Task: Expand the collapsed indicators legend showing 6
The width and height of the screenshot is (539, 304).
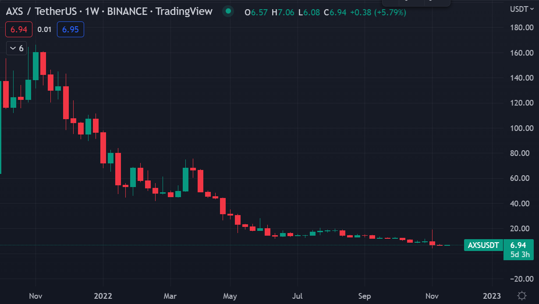Action: pos(17,48)
